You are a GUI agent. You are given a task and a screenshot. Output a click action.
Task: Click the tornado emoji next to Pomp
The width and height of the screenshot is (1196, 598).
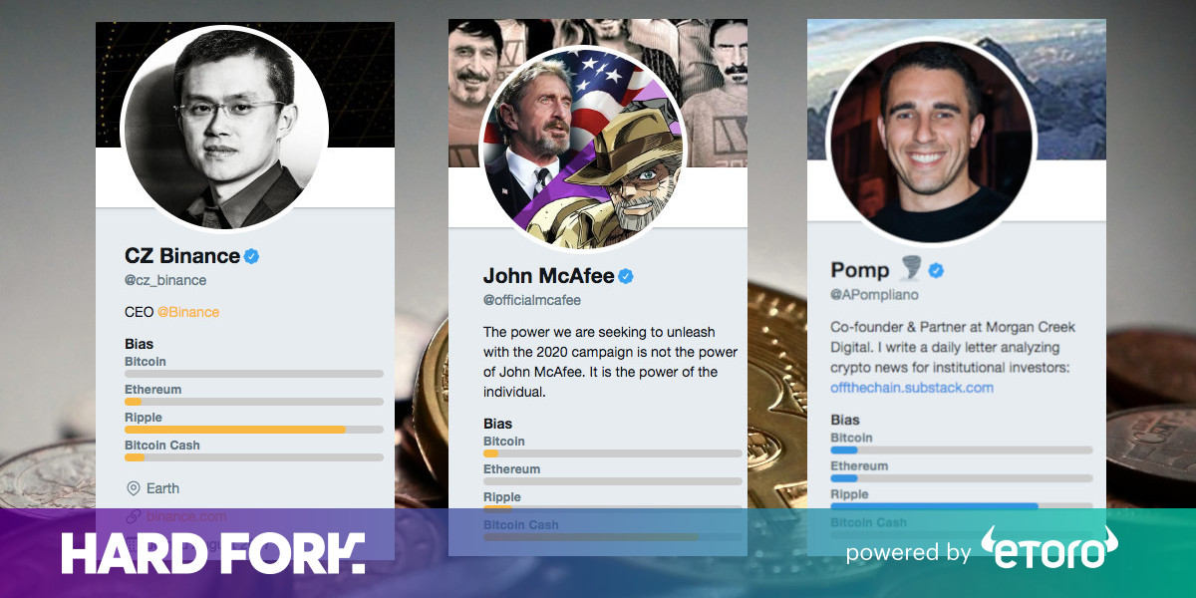[910, 269]
